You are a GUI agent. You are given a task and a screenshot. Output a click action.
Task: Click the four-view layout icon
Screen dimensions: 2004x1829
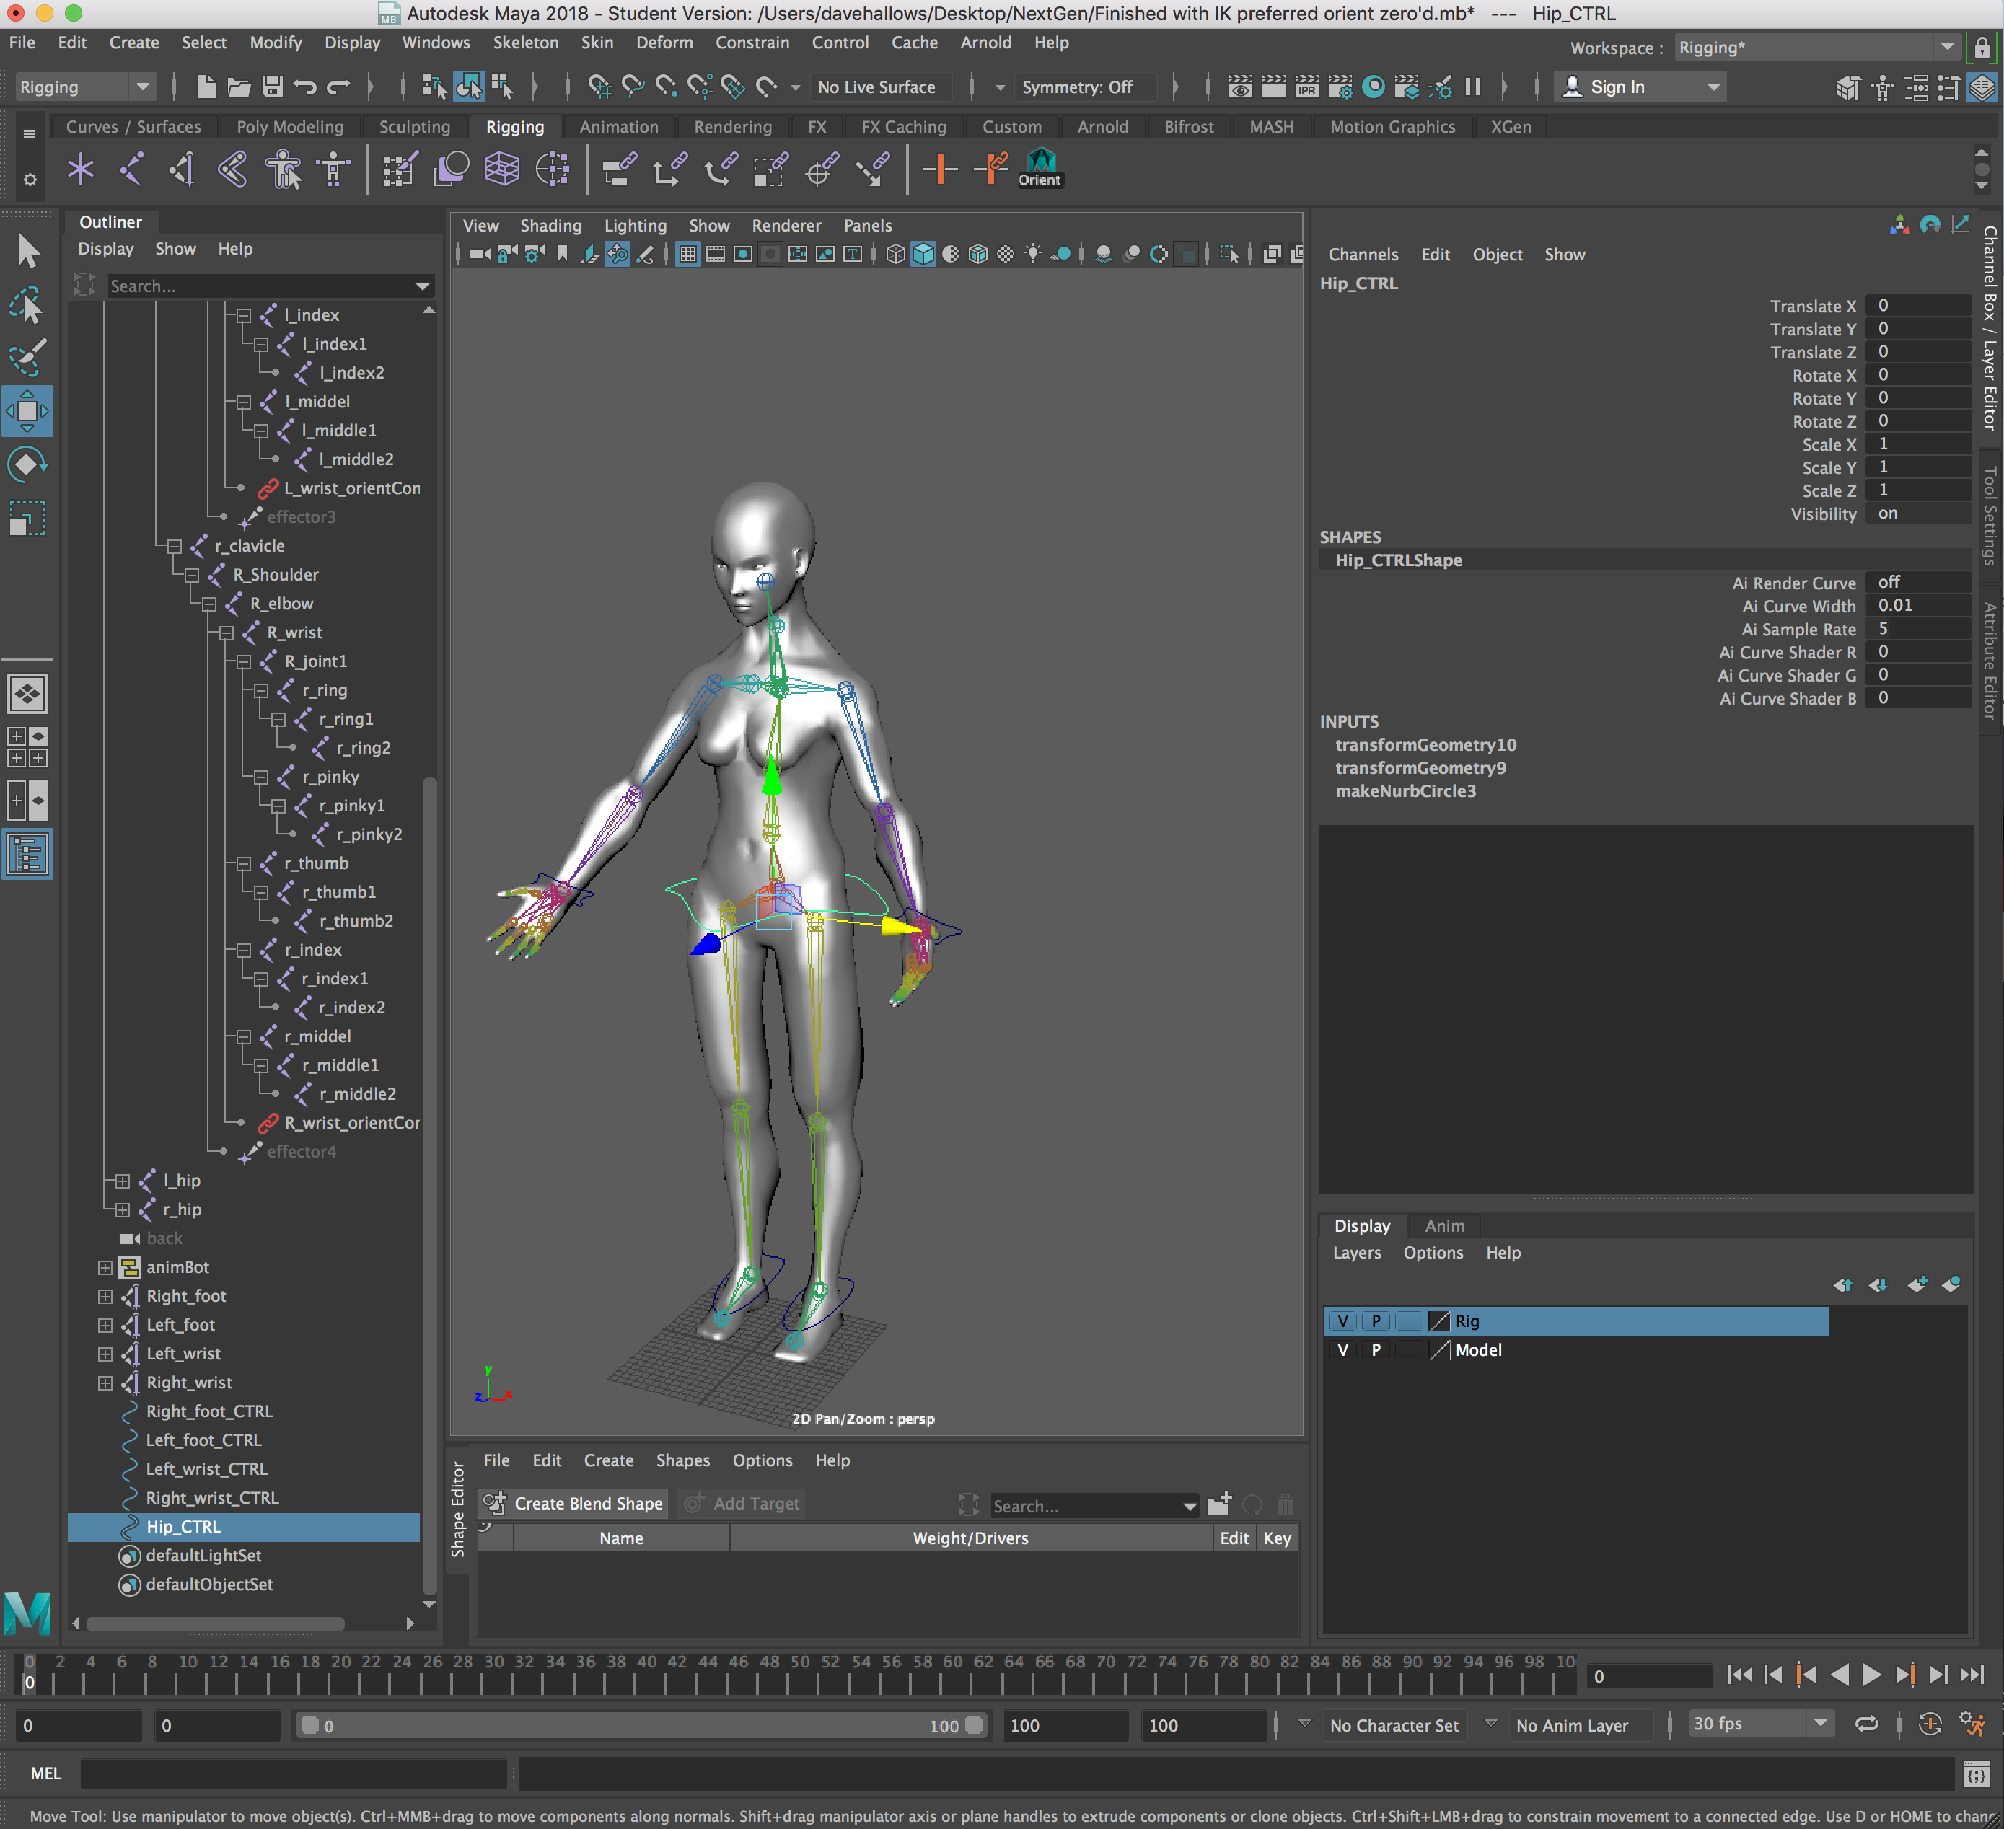(27, 747)
